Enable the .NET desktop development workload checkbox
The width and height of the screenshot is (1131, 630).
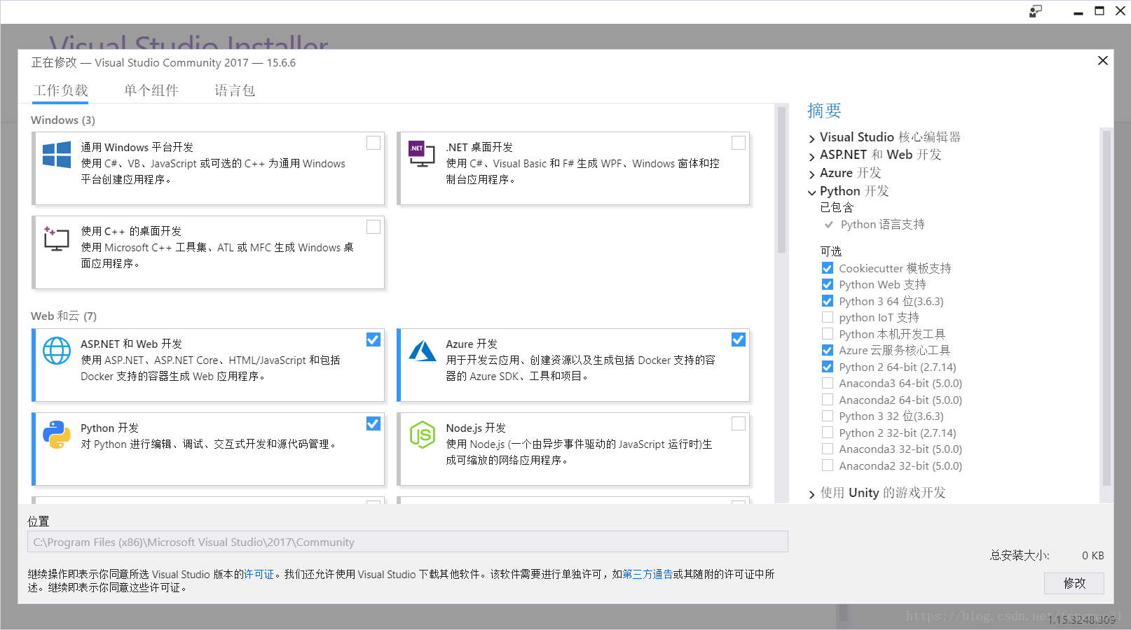(739, 143)
